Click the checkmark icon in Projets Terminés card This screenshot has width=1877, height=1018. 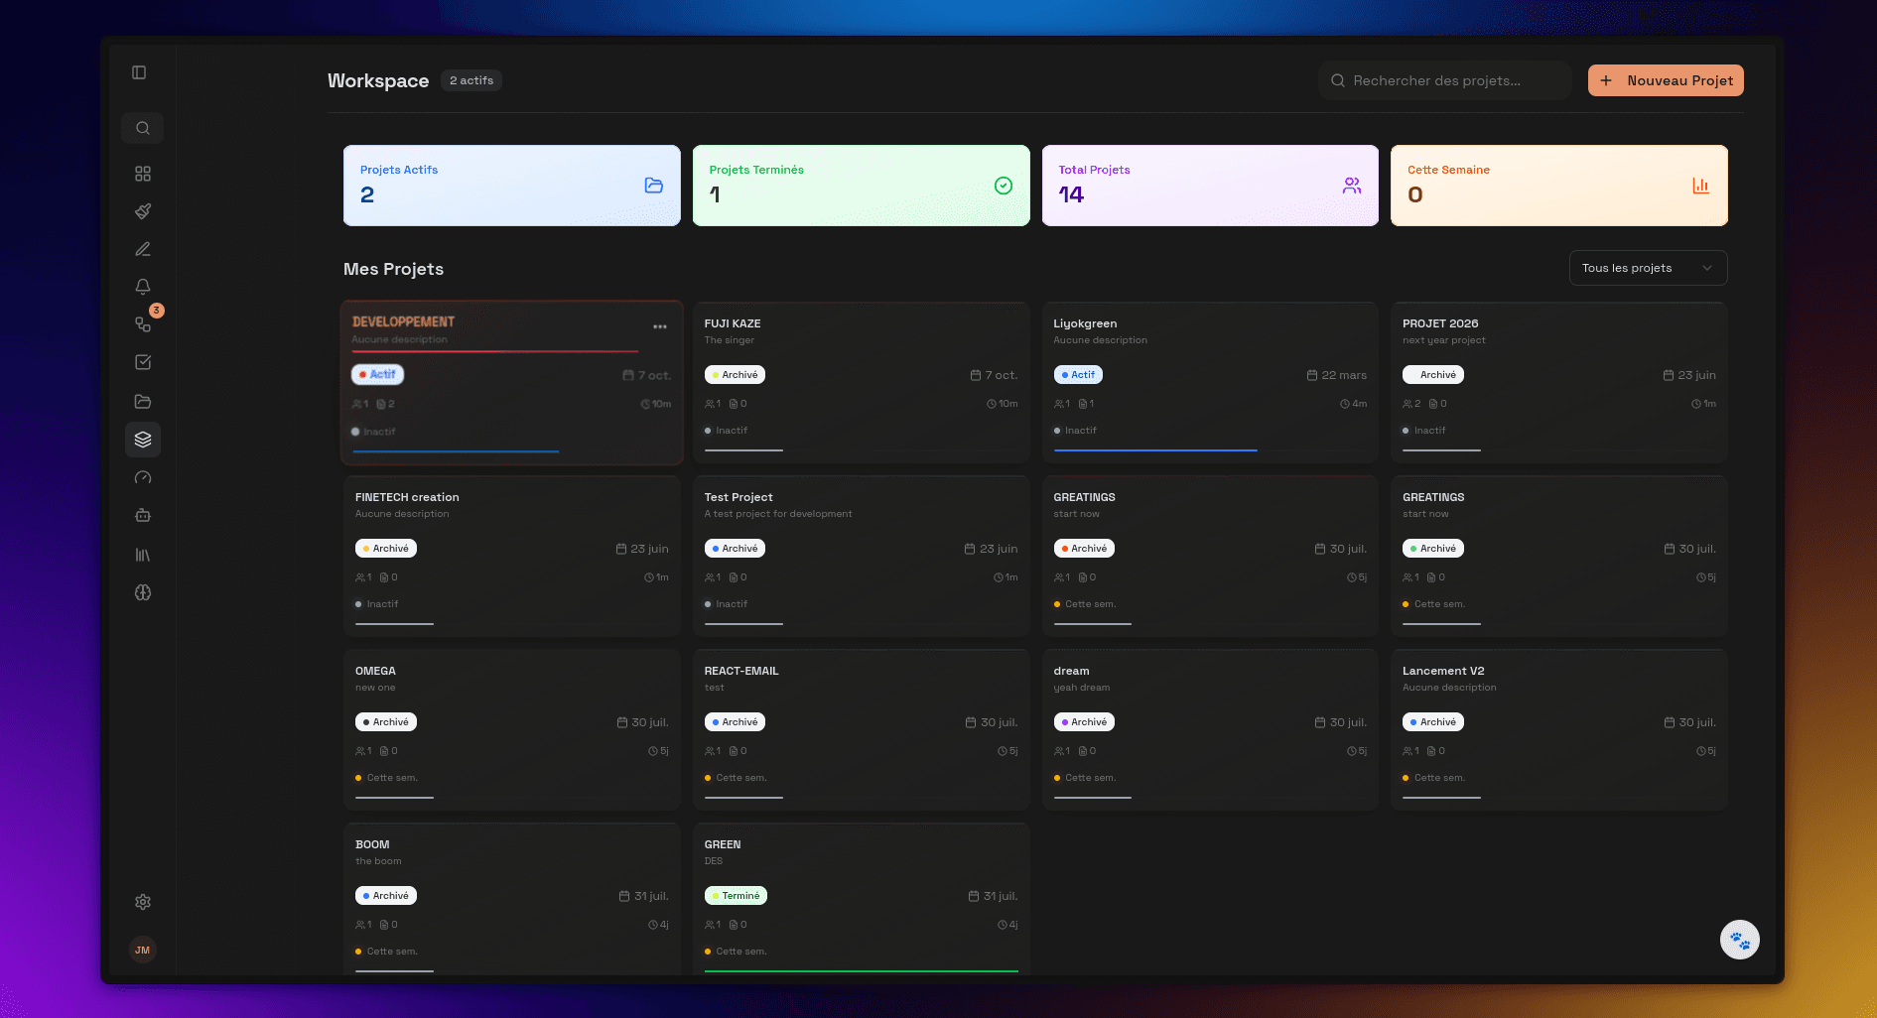1004,186
